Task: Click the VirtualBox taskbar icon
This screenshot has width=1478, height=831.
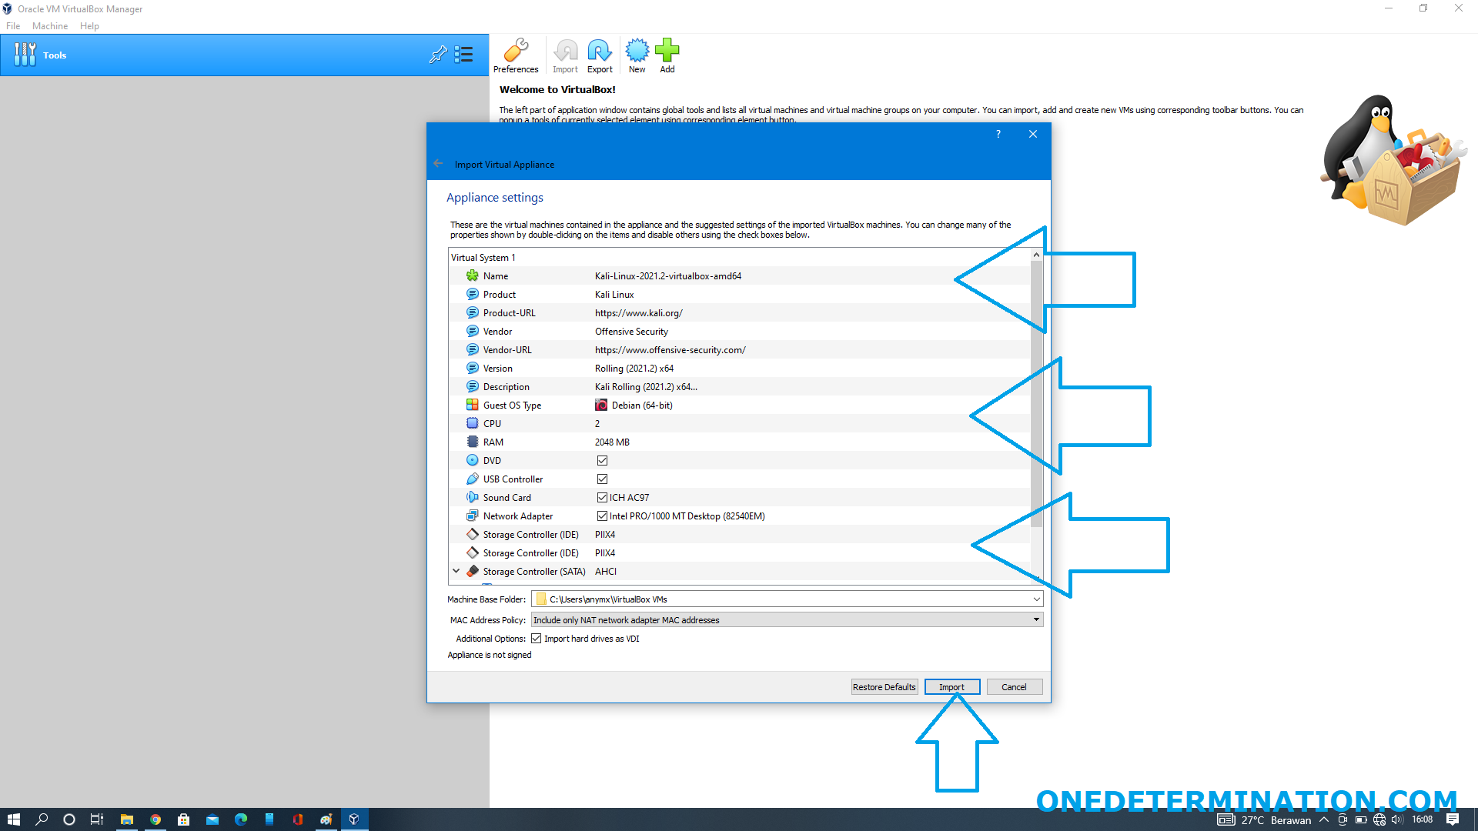Action: click(x=354, y=819)
